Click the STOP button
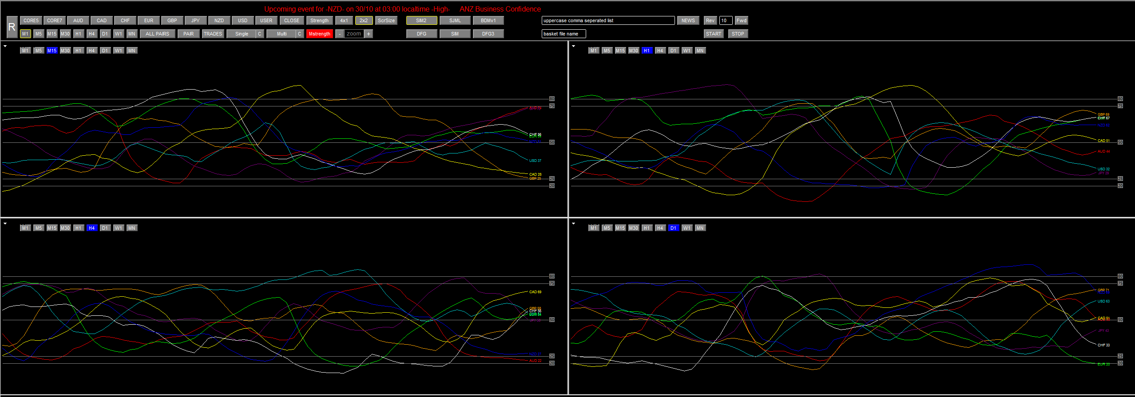Screen dimensions: 1135x397 point(738,34)
